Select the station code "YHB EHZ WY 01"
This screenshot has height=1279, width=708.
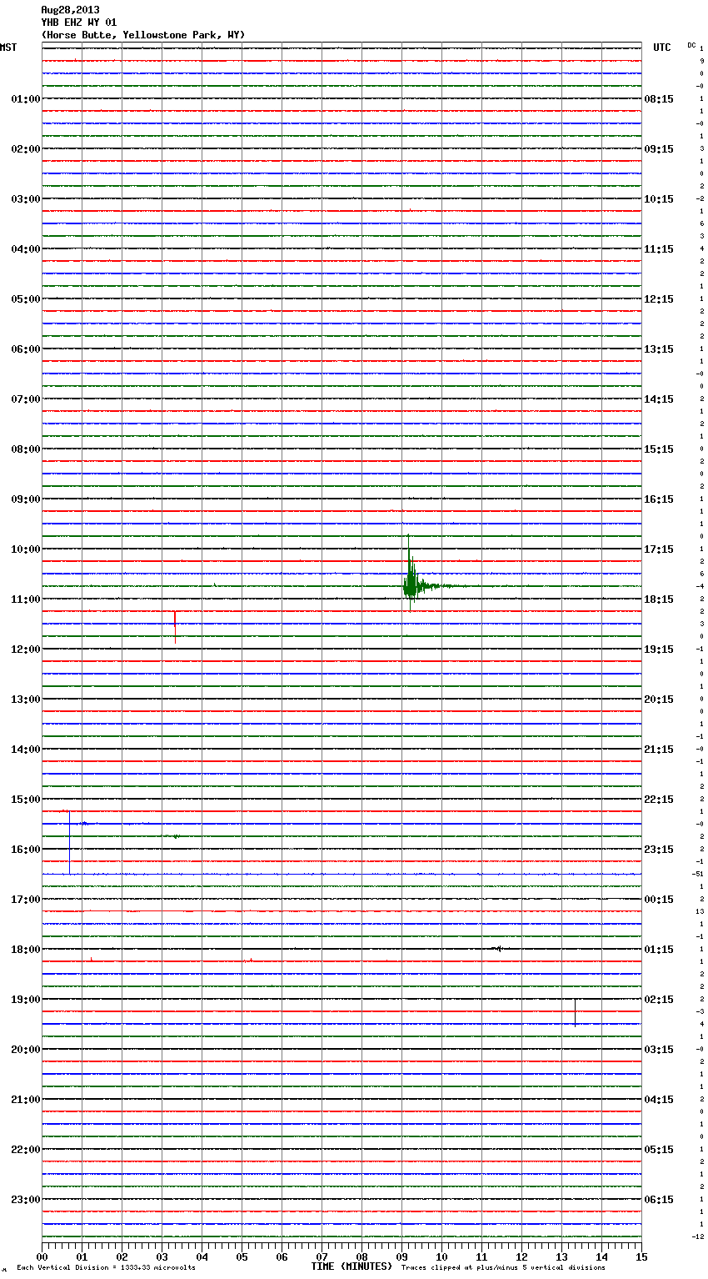point(79,23)
